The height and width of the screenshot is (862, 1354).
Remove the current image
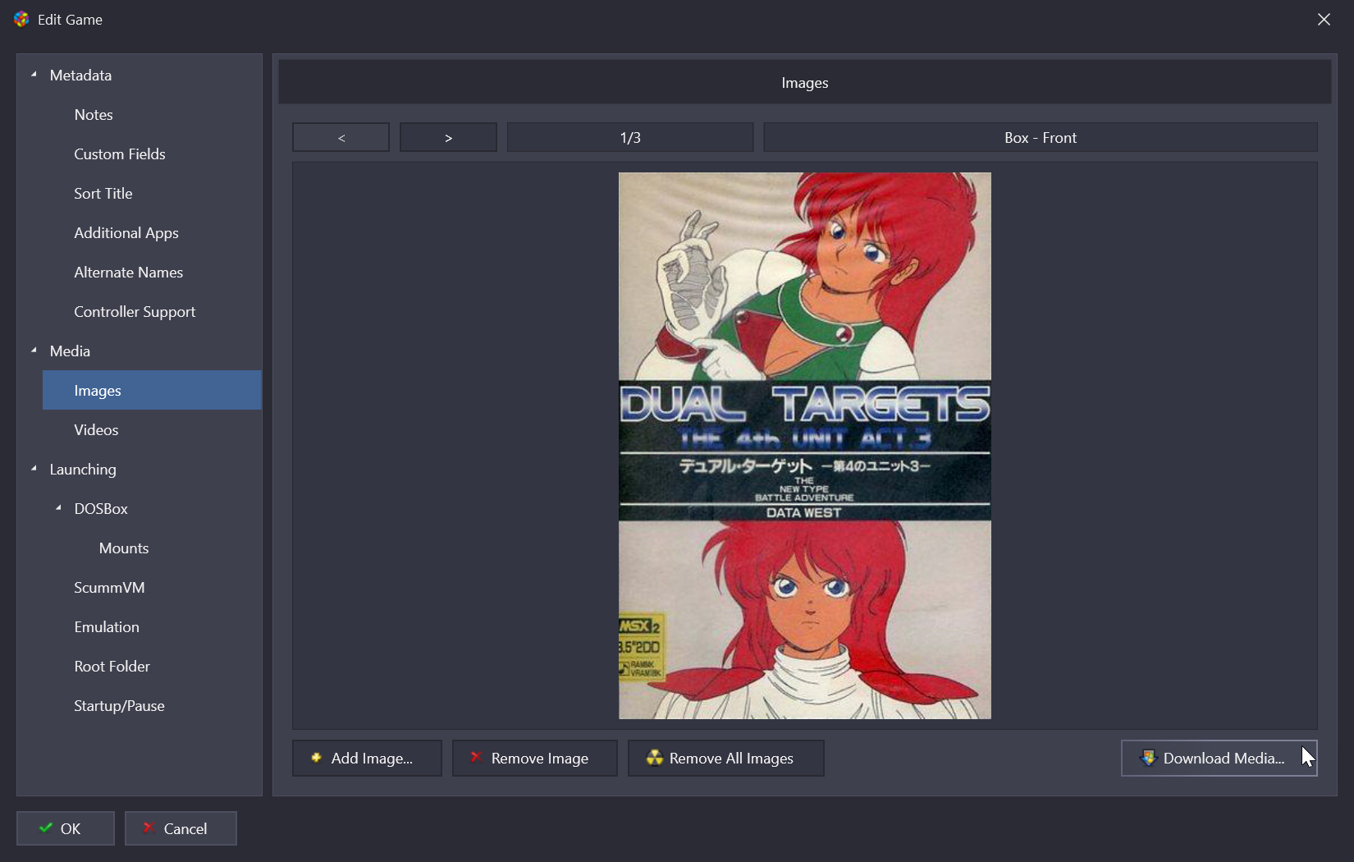(x=535, y=758)
